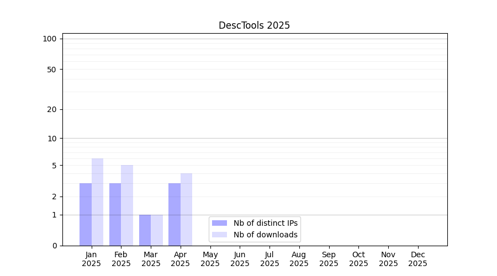Pick the April downloads bar
This screenshot has width=497, height=276.
coord(186,210)
